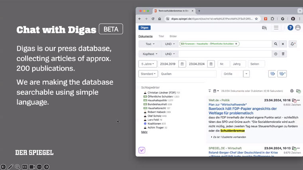Click the start date field 23.04.2019
Screen dimensions: 303x170
coord(168,64)
